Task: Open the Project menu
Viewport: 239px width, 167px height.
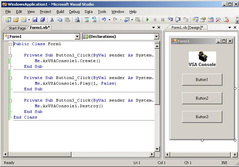Action: [x=46, y=12]
